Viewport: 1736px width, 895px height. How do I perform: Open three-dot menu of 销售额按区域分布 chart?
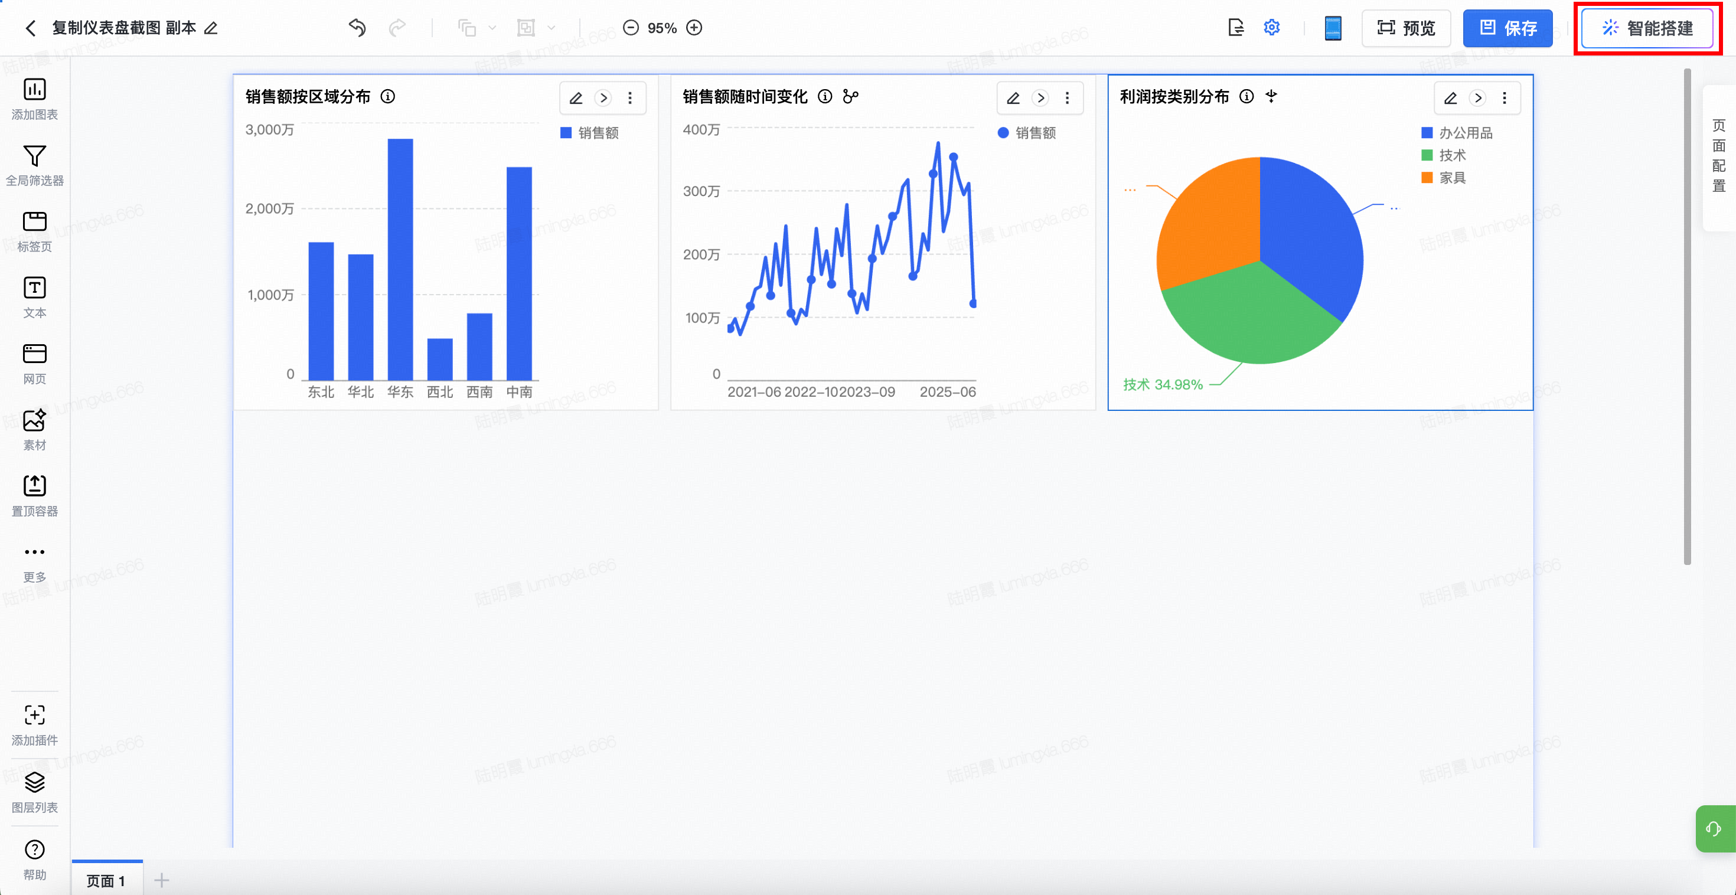coord(630,99)
